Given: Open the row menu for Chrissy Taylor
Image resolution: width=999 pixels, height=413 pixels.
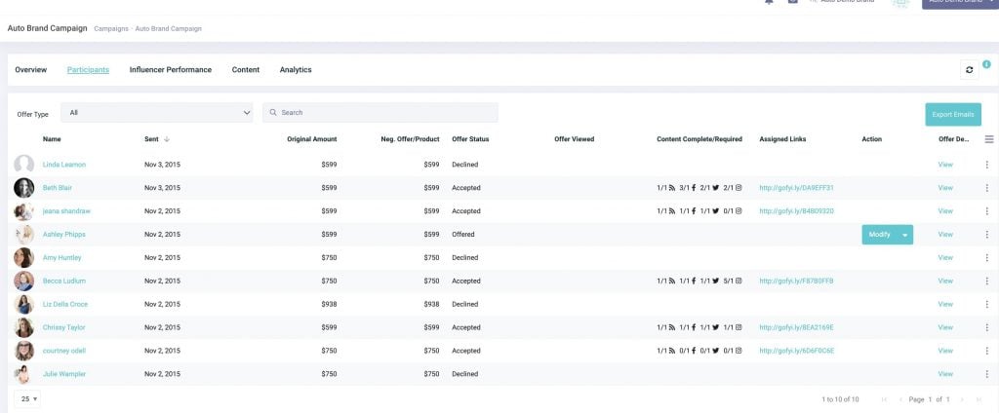Looking at the screenshot, I should pyautogui.click(x=986, y=327).
